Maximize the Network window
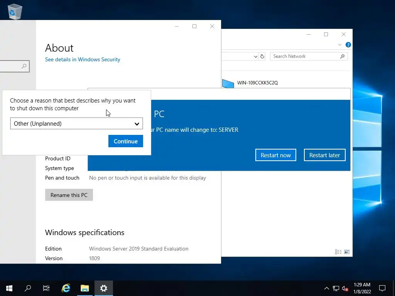395x296 pixels. point(326,34)
